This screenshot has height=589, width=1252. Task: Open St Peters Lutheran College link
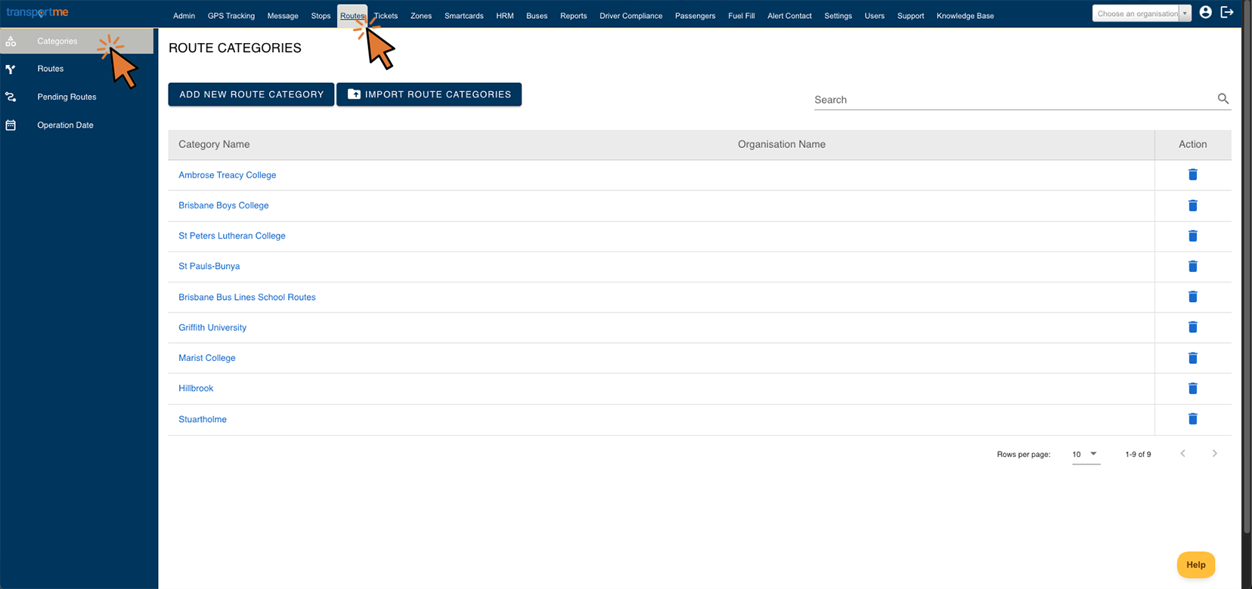pos(232,236)
